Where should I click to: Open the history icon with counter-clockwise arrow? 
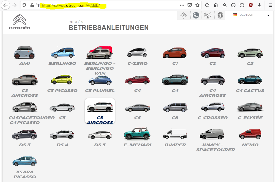242,5
